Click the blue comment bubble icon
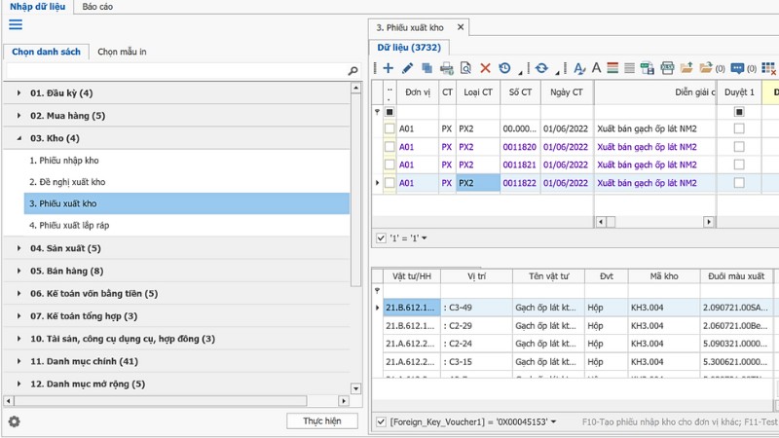The height and width of the screenshot is (438, 779). (x=737, y=68)
